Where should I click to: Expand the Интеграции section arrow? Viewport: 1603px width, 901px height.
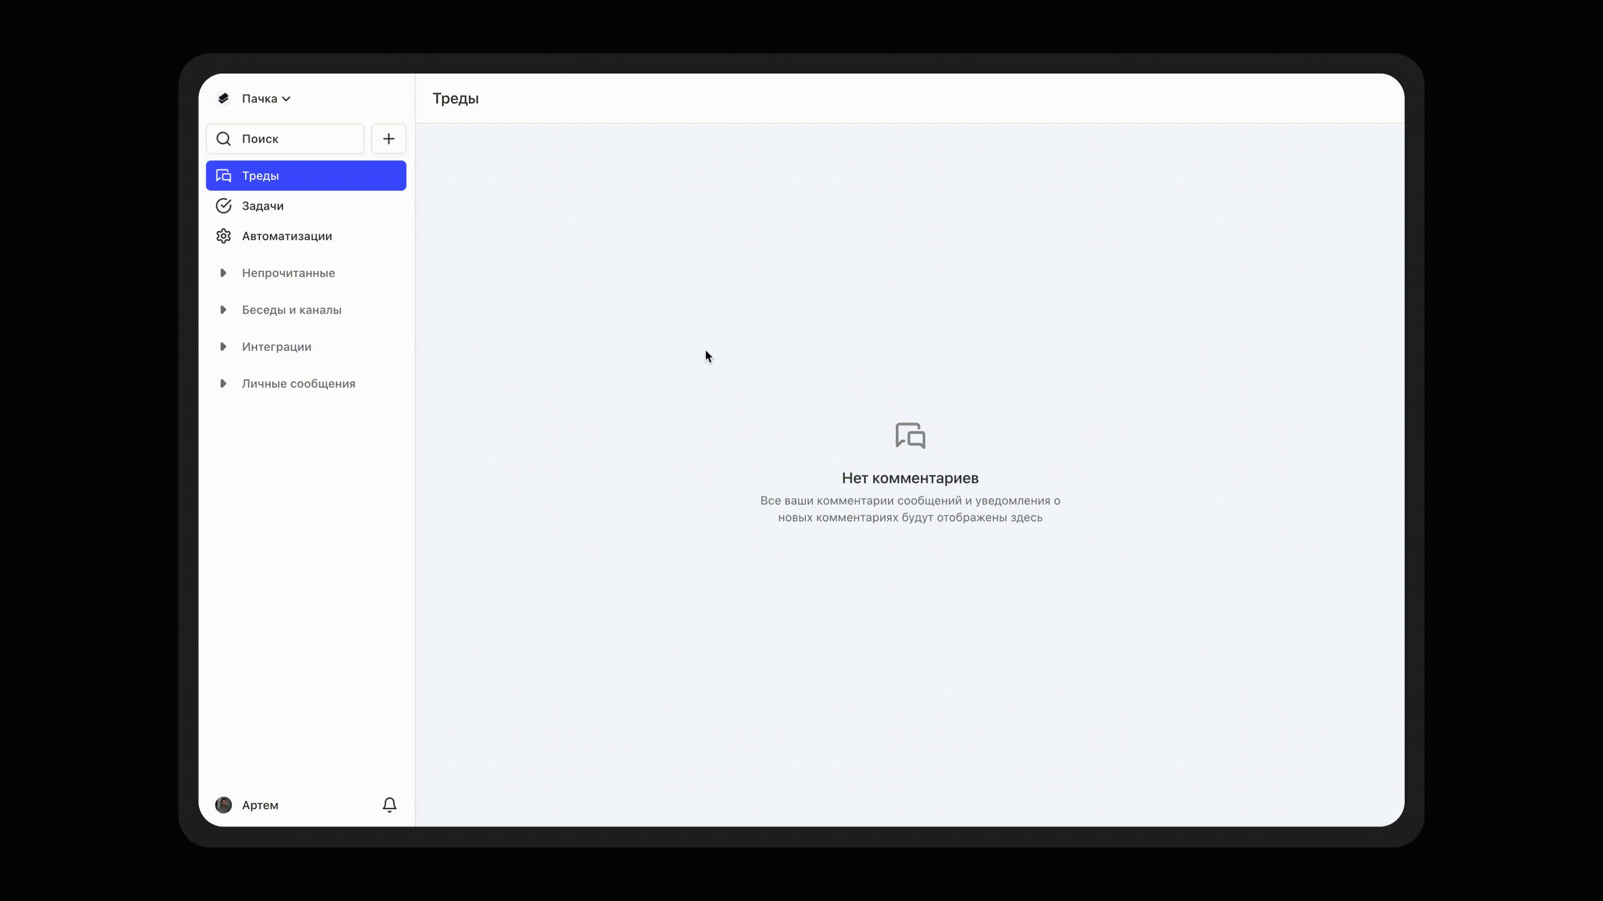[223, 347]
